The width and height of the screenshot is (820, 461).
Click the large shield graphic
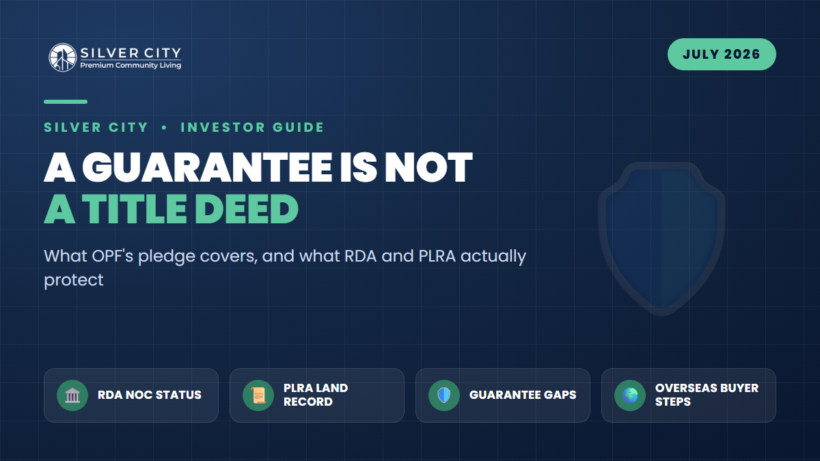point(661,239)
